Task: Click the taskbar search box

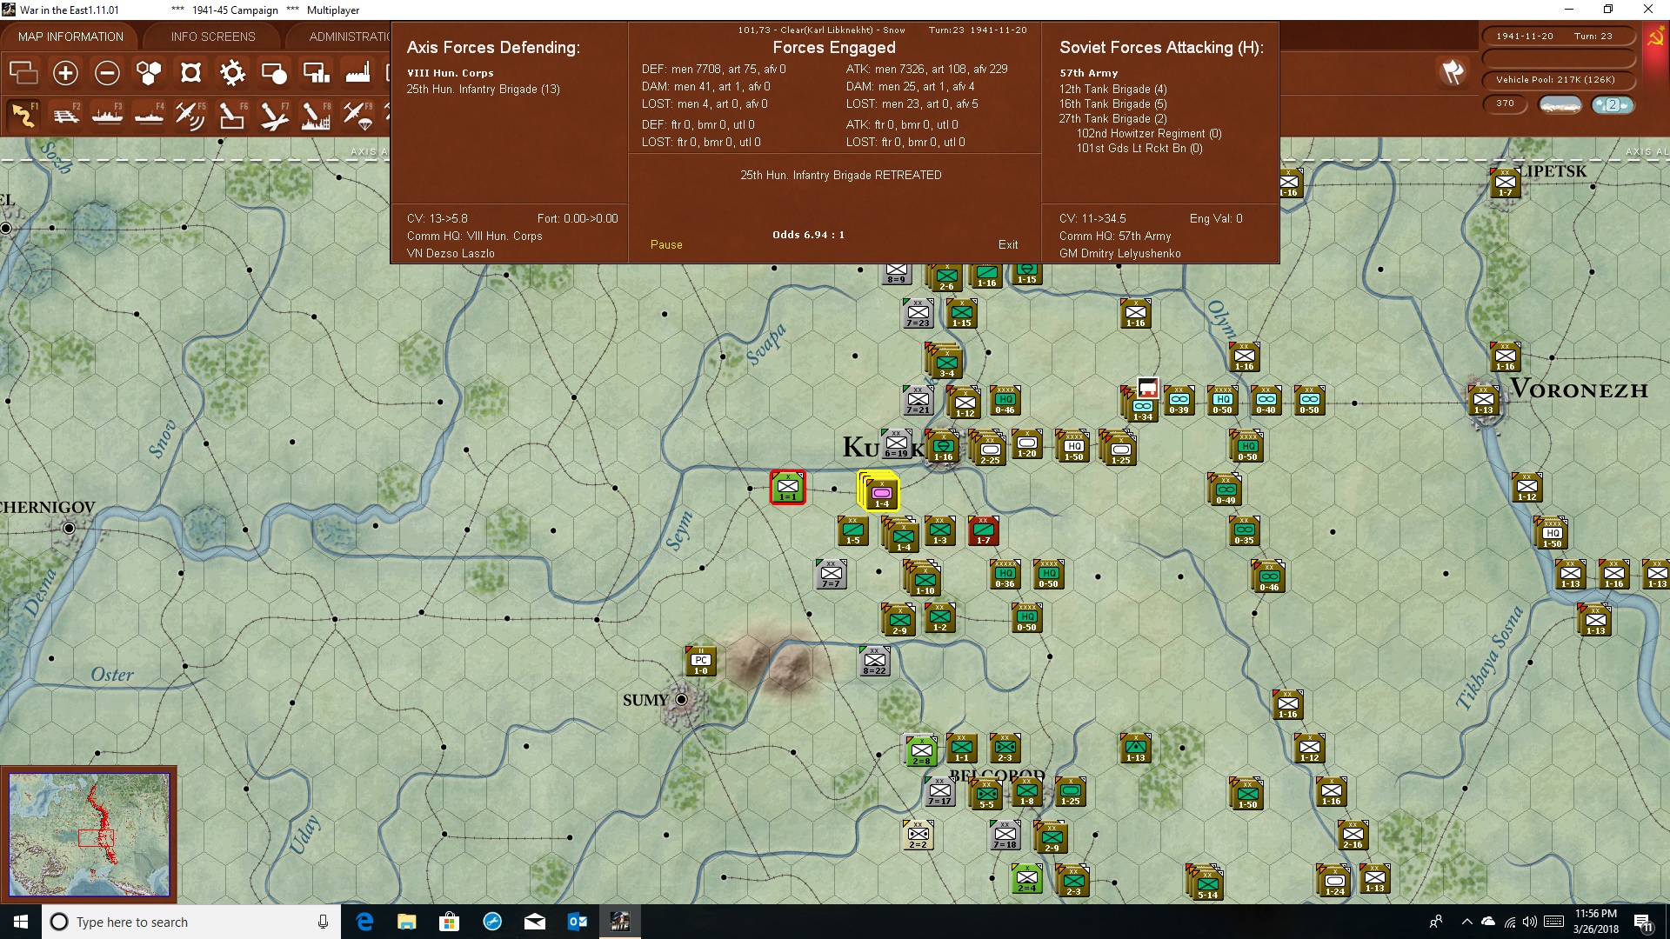Action: pyautogui.click(x=191, y=922)
